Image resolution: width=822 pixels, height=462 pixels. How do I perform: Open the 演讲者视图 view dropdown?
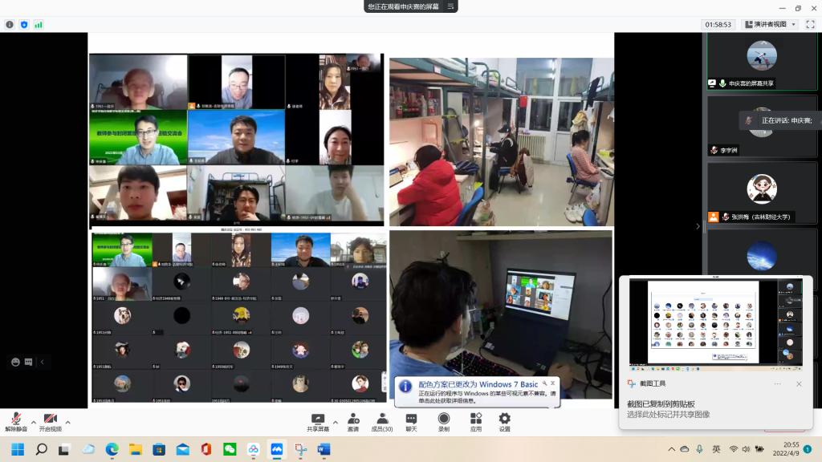pyautogui.click(x=770, y=25)
